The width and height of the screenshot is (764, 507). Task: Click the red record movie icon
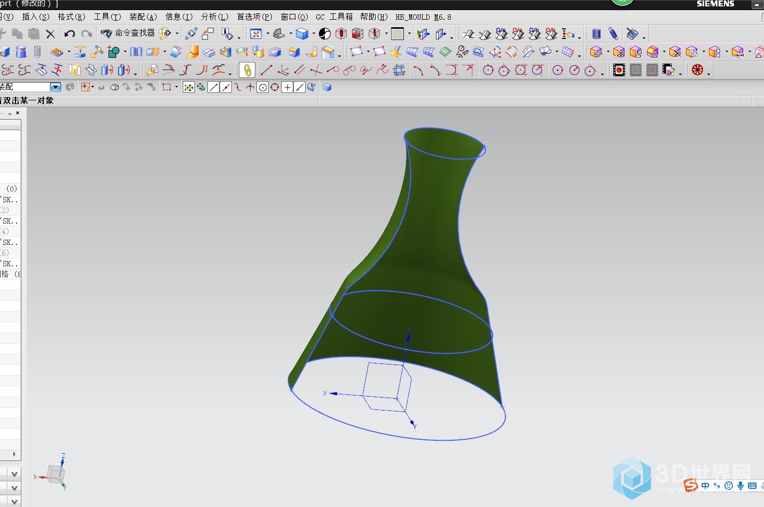tap(619, 70)
